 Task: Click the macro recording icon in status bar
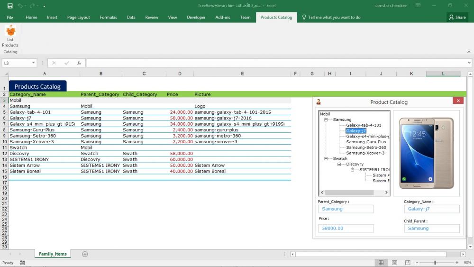(x=22, y=263)
